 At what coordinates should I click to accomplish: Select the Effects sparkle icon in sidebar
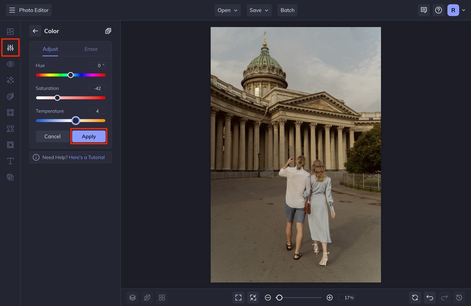(x=10, y=80)
